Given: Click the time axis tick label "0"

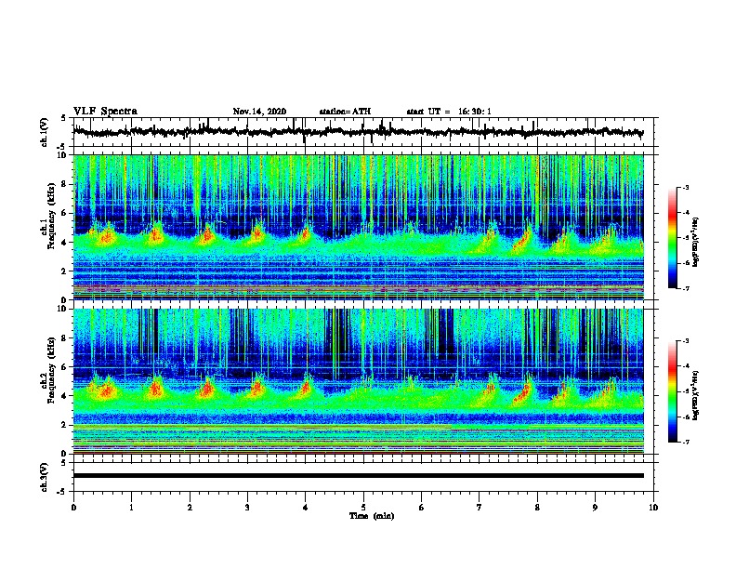Looking at the screenshot, I should click(x=73, y=508).
